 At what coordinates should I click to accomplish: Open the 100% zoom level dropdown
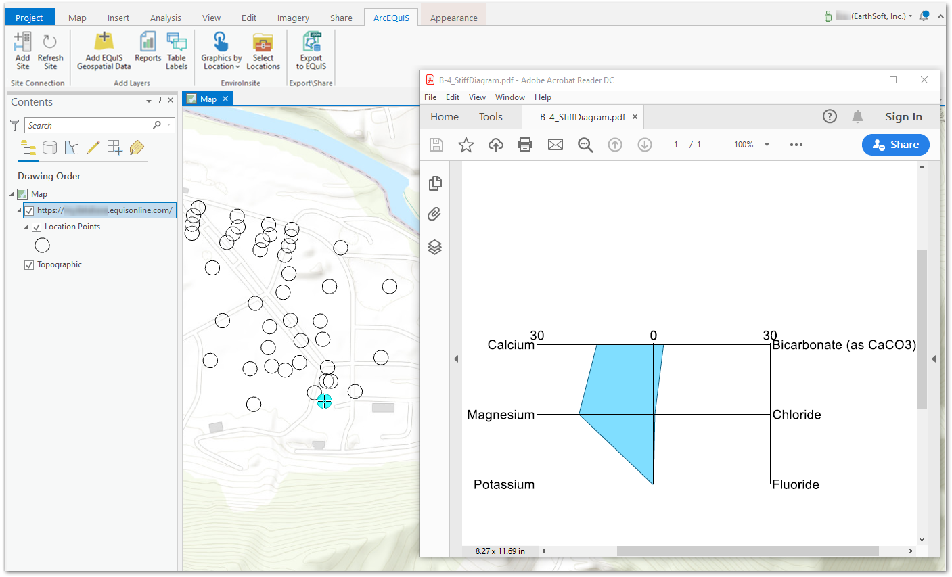click(767, 145)
